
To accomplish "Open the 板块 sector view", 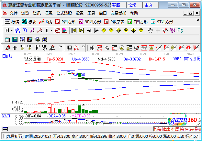I will click(x=29, y=22).
